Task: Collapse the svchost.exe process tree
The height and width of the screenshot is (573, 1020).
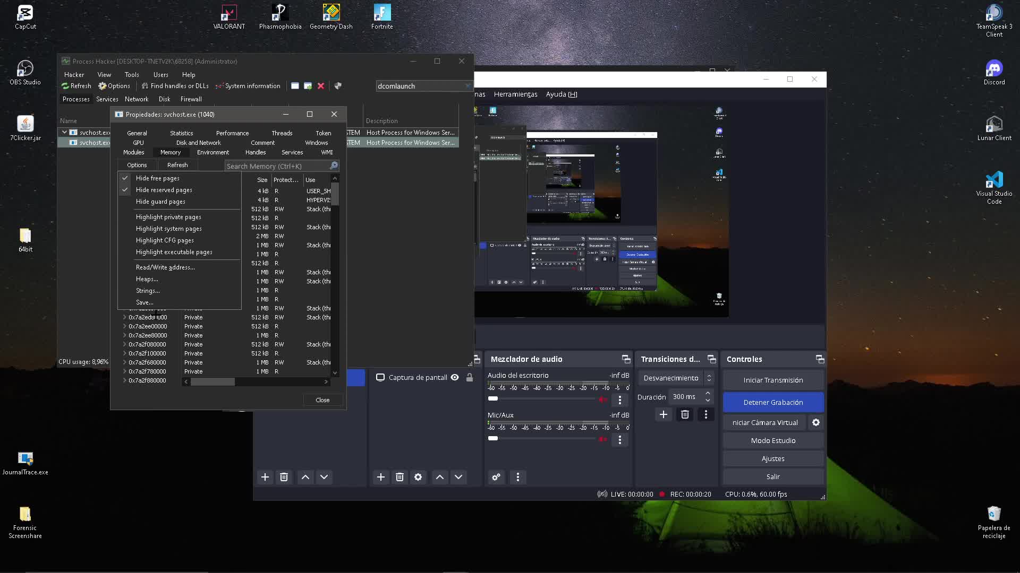Action: point(64,132)
